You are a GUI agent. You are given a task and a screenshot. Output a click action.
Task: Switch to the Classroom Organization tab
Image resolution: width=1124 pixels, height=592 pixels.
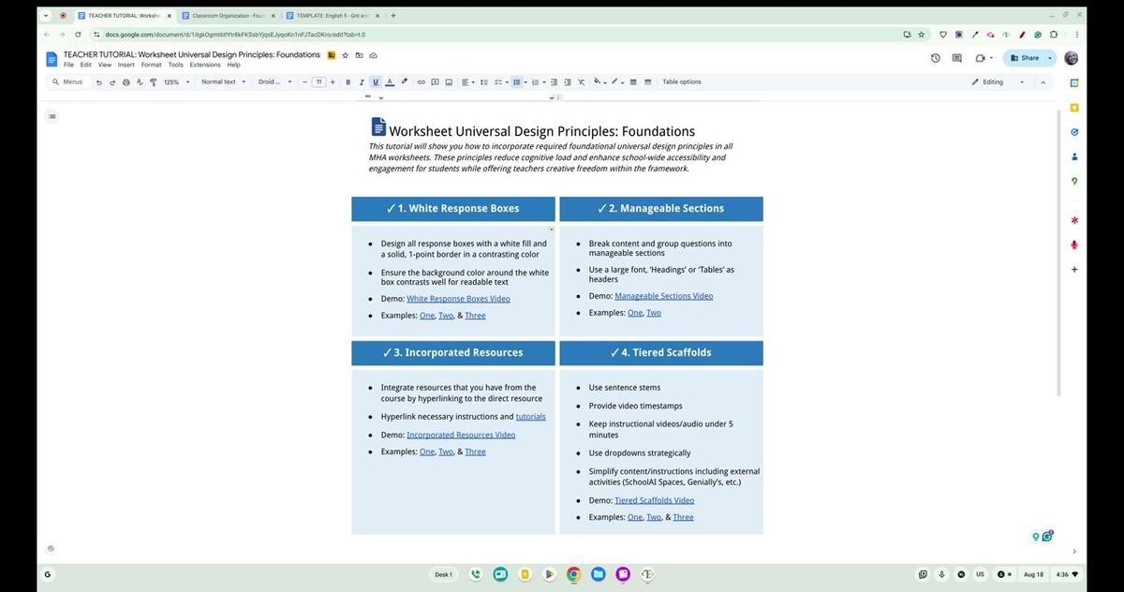[228, 15]
